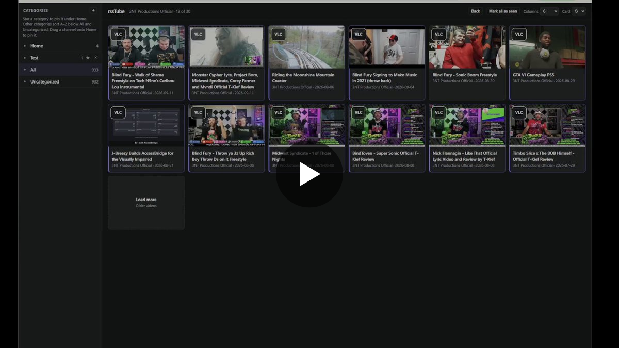Star the Test category to pin it
Image resolution: width=619 pixels, height=348 pixels.
pyautogui.click(x=88, y=58)
